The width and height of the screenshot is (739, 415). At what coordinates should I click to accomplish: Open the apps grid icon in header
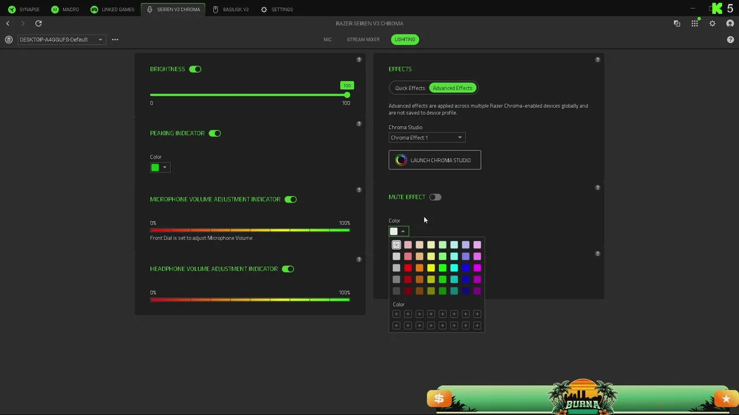coord(695,24)
